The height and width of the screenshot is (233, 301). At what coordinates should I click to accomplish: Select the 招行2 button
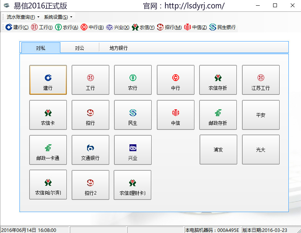pyautogui.click(x=91, y=185)
